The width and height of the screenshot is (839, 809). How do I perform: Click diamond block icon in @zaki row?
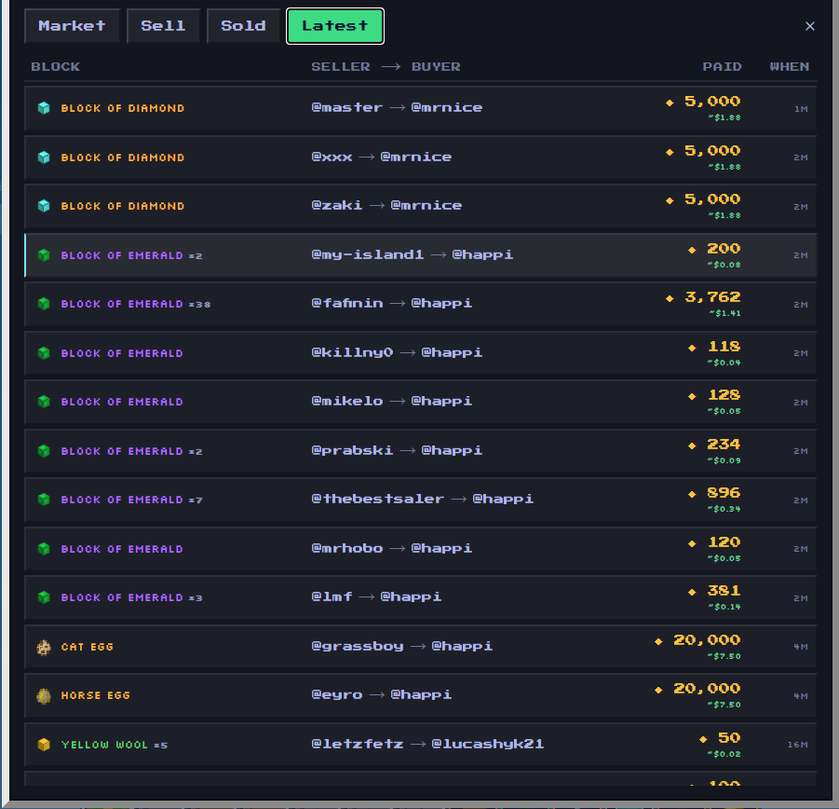tap(44, 206)
